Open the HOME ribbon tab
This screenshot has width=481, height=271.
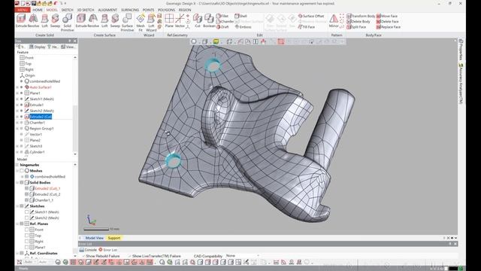pyautogui.click(x=38, y=10)
